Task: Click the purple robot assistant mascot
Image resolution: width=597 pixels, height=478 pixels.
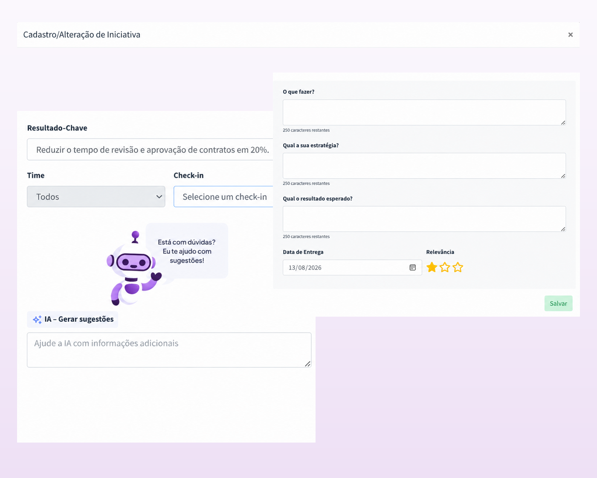Action: pyautogui.click(x=133, y=269)
